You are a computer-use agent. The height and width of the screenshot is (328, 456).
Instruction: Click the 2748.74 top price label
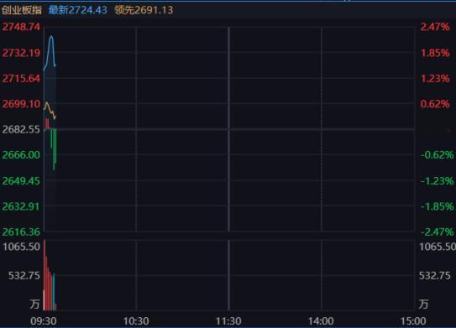tap(21, 27)
